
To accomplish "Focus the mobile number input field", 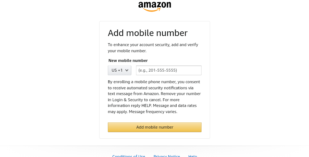I will pos(169,71).
